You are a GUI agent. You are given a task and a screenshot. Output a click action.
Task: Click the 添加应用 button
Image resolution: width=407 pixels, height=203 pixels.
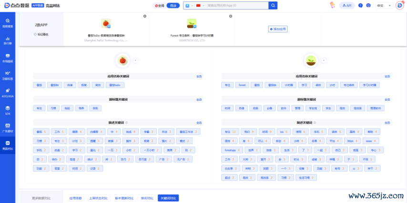(x=278, y=29)
